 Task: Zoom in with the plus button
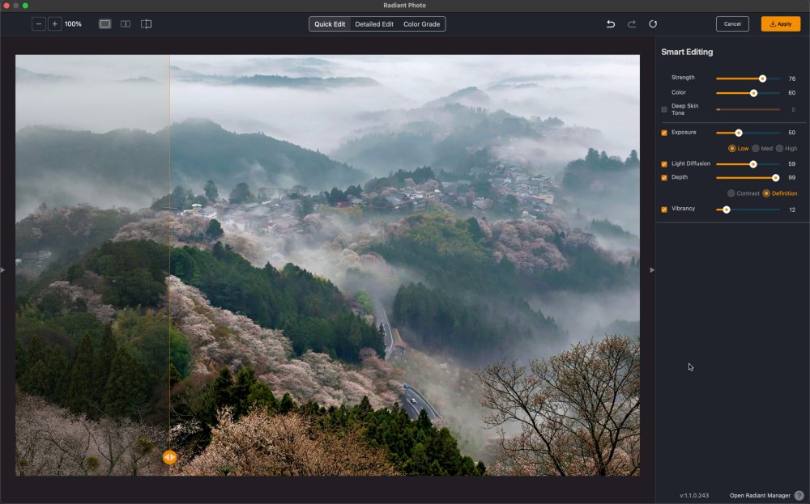(x=55, y=23)
